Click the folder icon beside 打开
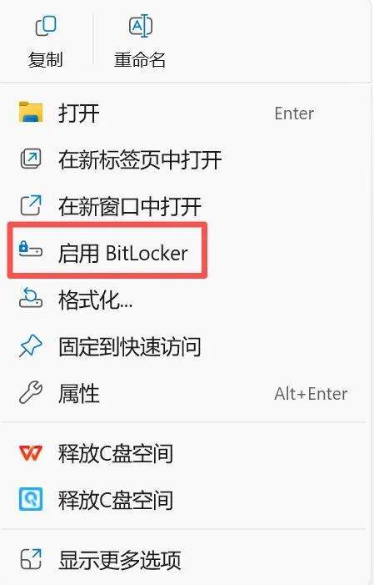The image size is (374, 585). pyautogui.click(x=31, y=113)
